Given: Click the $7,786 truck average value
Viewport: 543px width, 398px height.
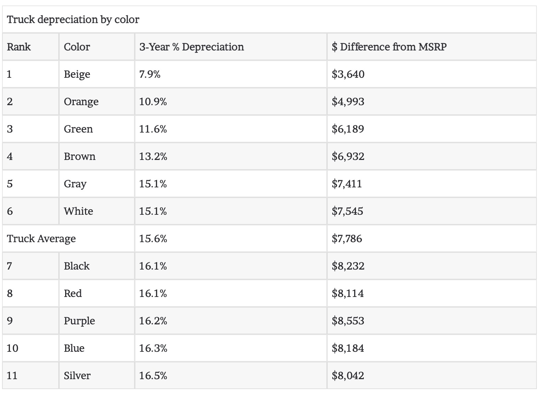Looking at the screenshot, I should (x=347, y=239).
